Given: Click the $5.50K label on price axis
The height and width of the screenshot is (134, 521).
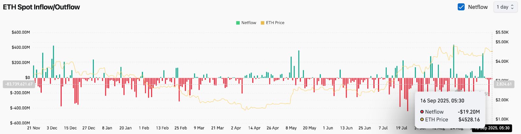Looking at the screenshot, I should [x=502, y=32].
